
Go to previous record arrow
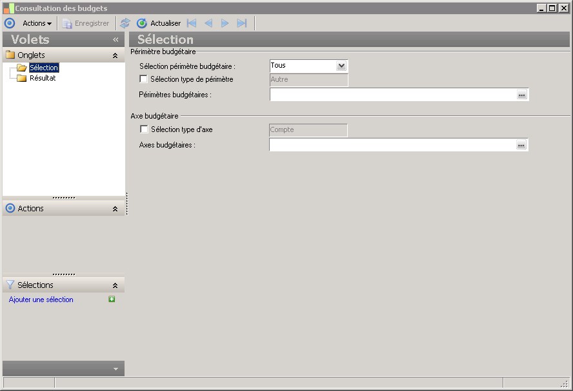pos(208,23)
